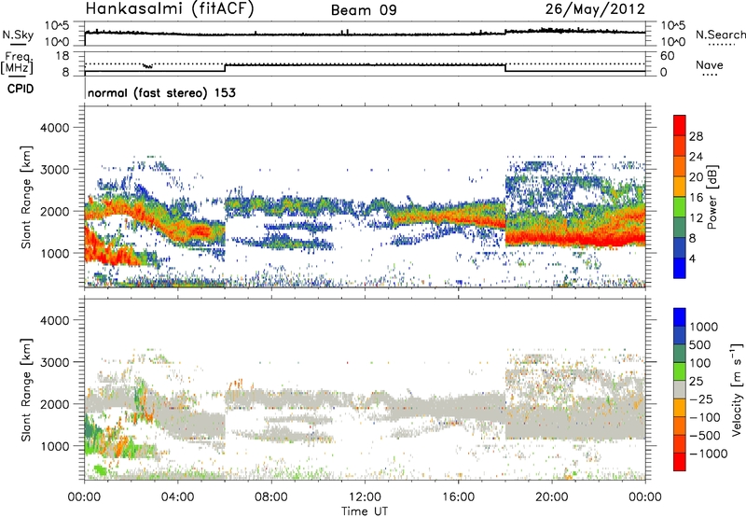Click the blue swatch above Velocity 1000

680,317
